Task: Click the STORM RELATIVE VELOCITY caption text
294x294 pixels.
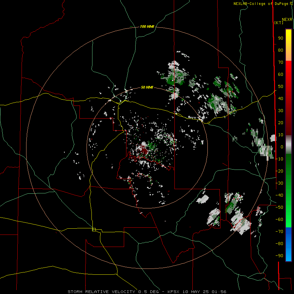Action: [x=102, y=292]
